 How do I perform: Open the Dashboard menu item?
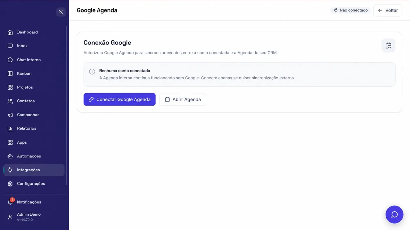34,32
